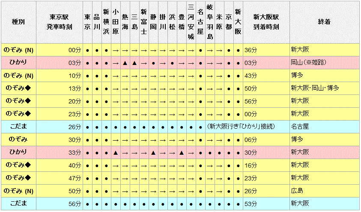361x212 pixels.
Task: Click the 10分 departure time cell
Action: 60,76
